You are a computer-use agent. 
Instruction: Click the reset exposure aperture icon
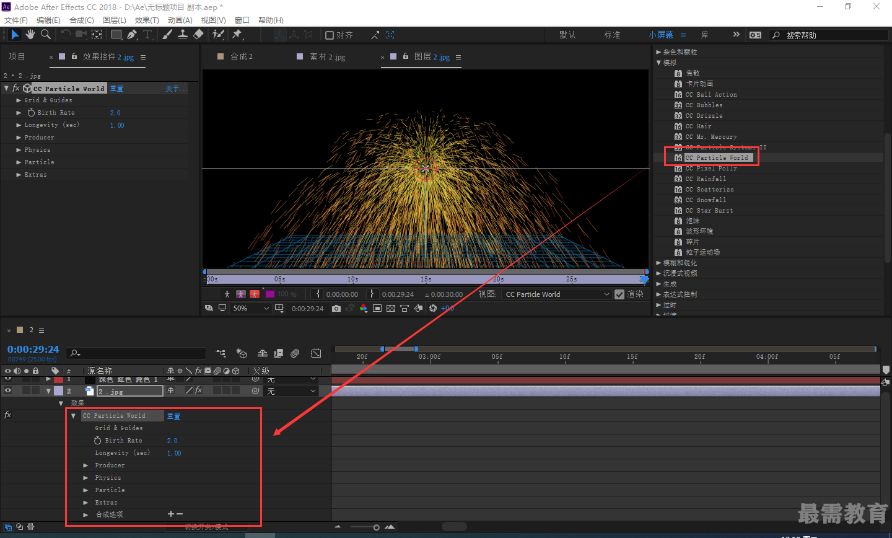coord(433,308)
